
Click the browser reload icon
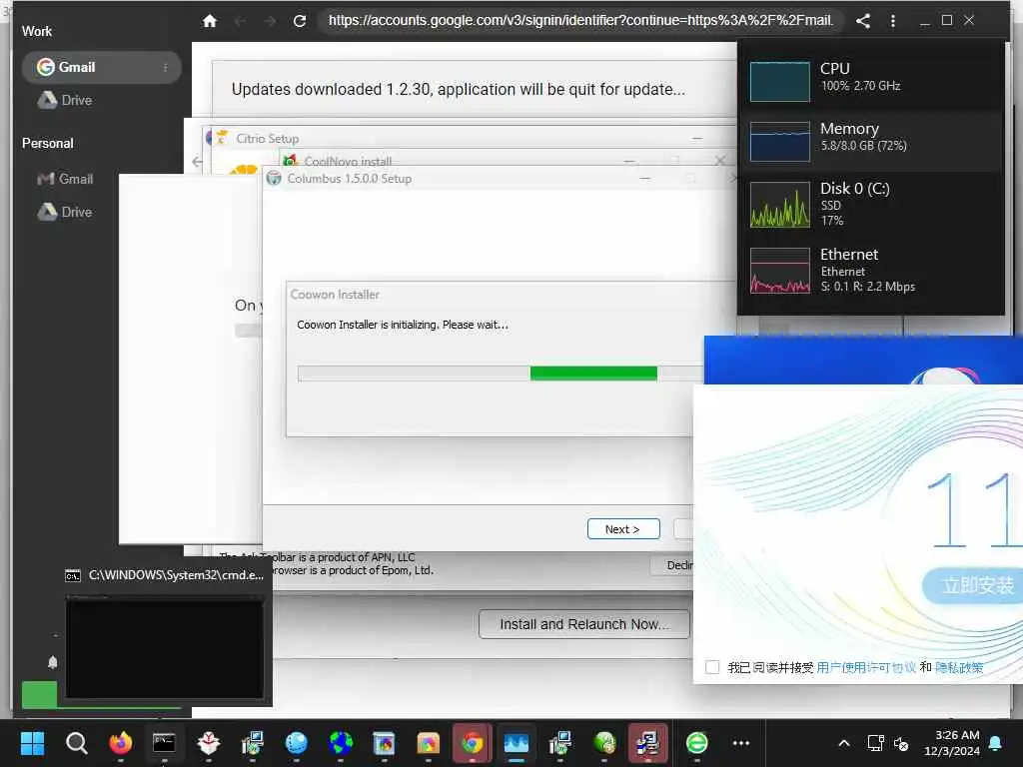coord(300,21)
